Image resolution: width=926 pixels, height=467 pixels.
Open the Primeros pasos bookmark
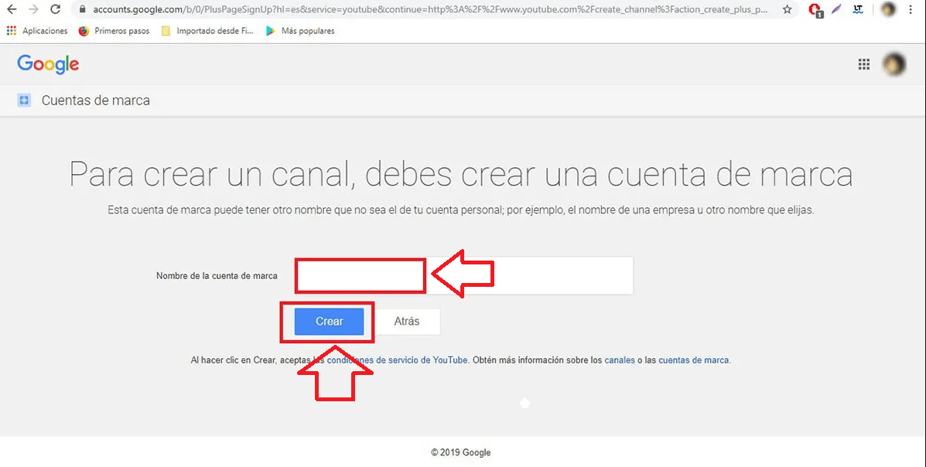click(x=114, y=31)
